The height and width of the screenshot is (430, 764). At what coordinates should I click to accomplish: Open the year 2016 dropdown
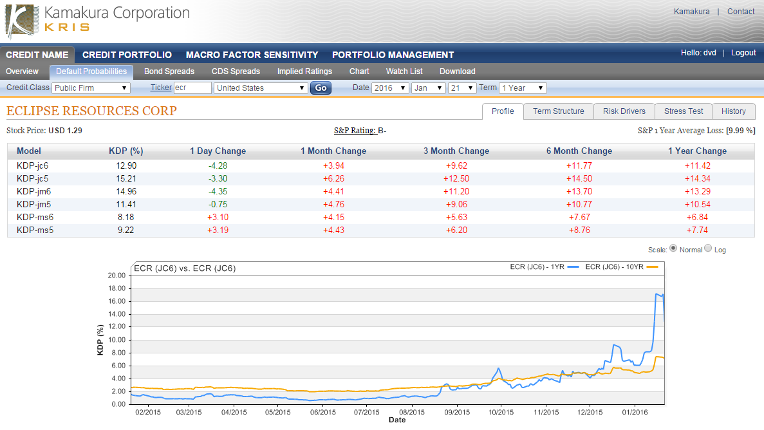point(390,88)
